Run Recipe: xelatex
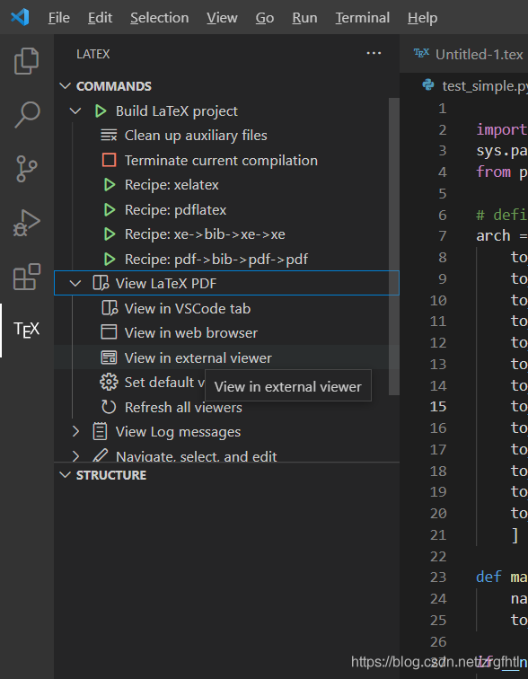The width and height of the screenshot is (528, 679). [x=172, y=185]
